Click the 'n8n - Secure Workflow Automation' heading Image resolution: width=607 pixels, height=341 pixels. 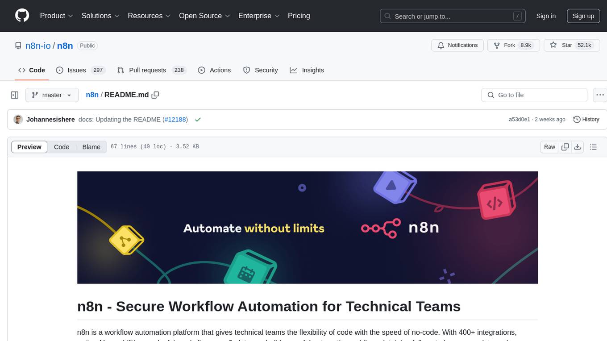(269, 306)
